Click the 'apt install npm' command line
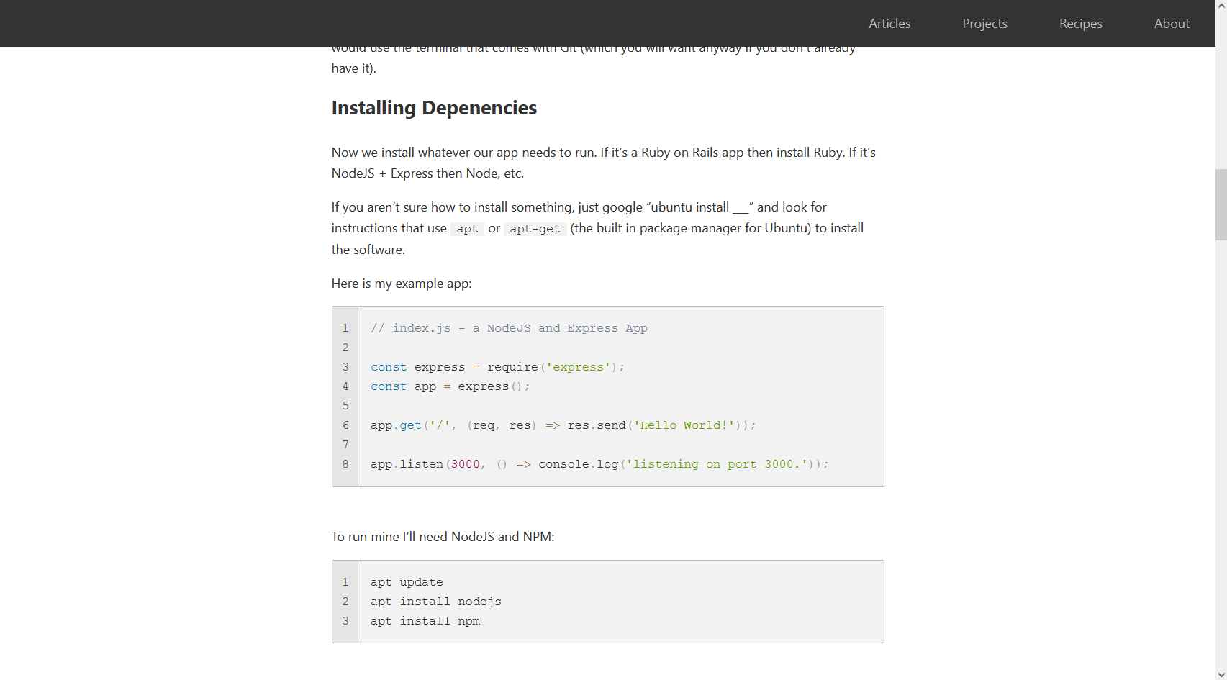This screenshot has width=1227, height=680. click(425, 621)
